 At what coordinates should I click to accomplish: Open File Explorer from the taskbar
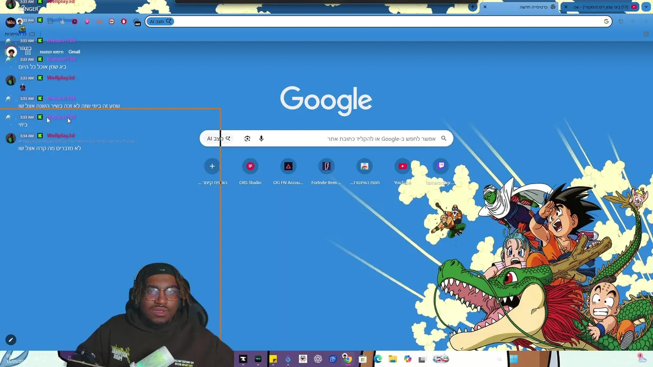[393, 359]
